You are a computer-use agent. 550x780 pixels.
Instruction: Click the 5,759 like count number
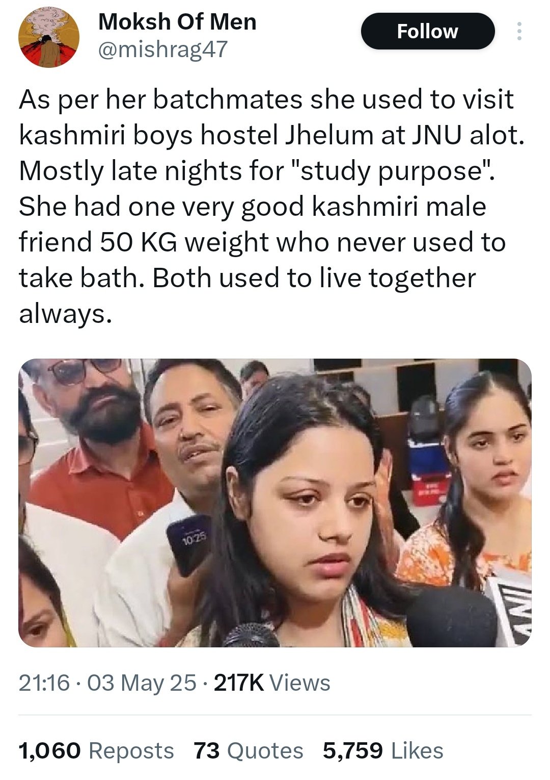click(x=353, y=751)
